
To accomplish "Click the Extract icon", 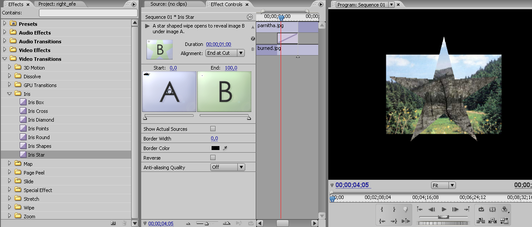I will (493, 221).
